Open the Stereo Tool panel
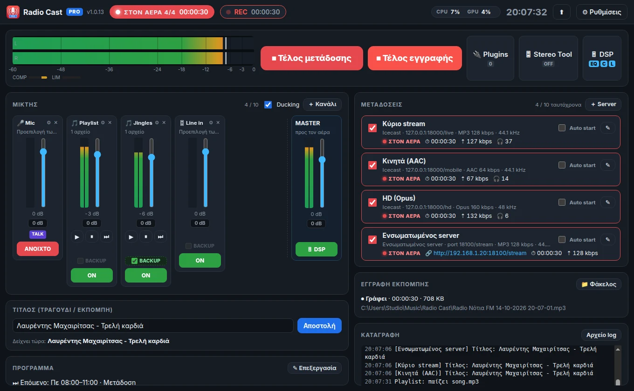 (x=549, y=58)
